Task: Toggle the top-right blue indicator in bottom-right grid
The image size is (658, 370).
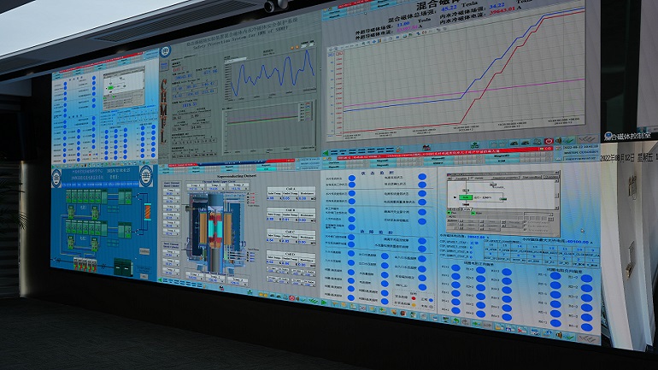Action: click(x=585, y=278)
